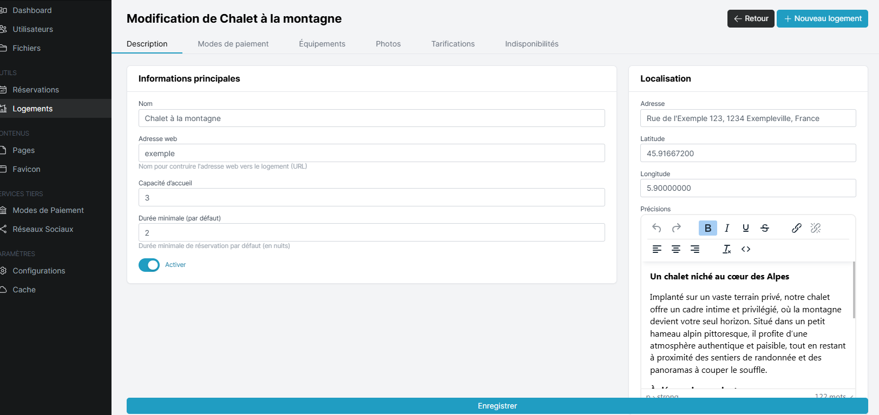Align text left in editor

coord(657,249)
